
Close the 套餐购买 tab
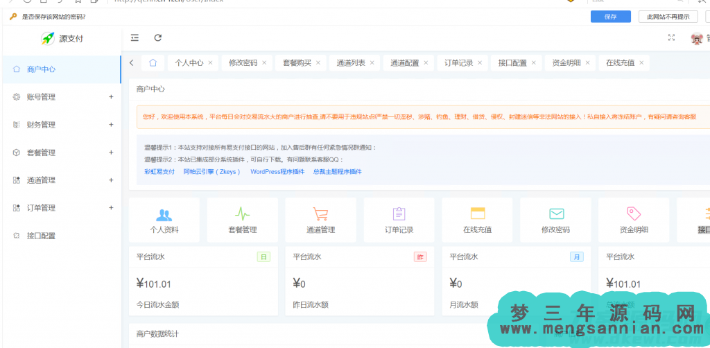[x=318, y=63]
